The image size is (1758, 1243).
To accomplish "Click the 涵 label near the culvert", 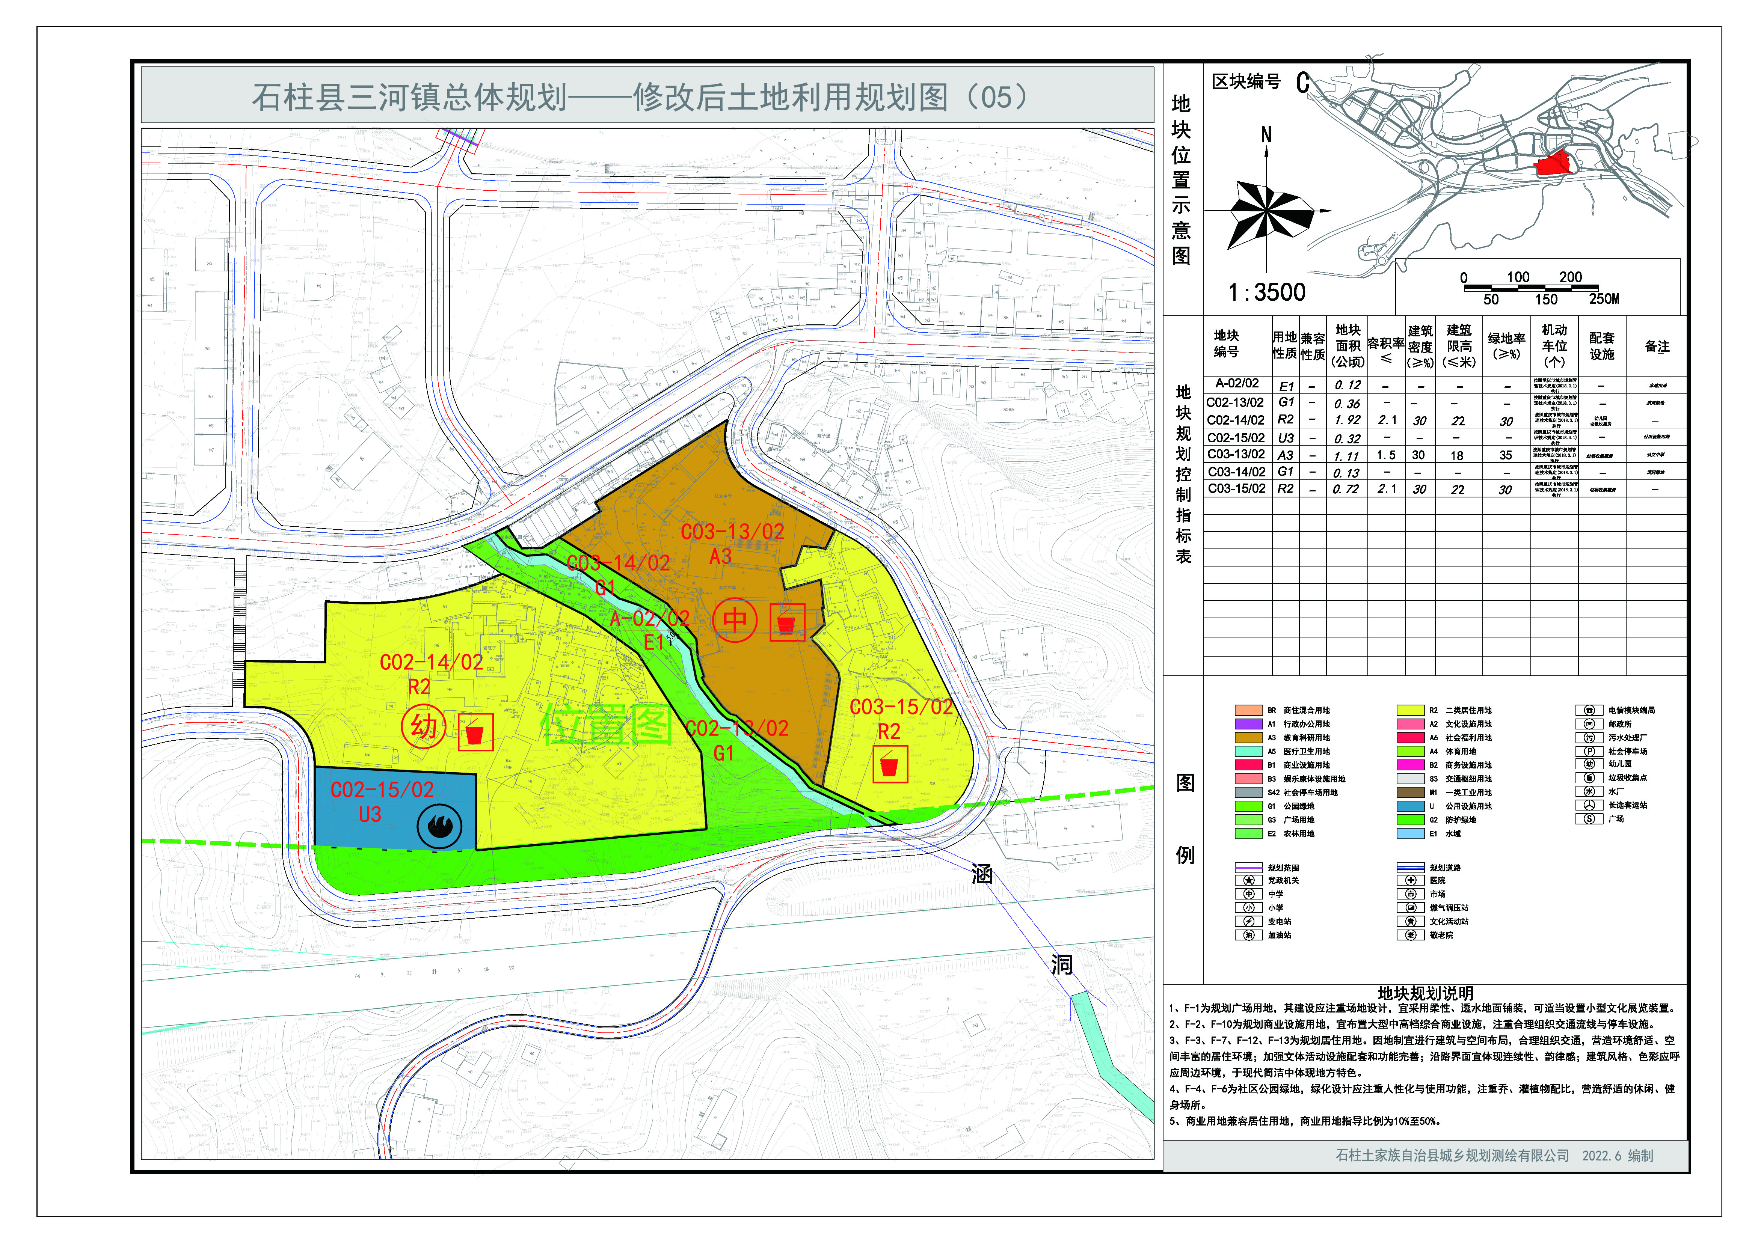I will pyautogui.click(x=982, y=873).
